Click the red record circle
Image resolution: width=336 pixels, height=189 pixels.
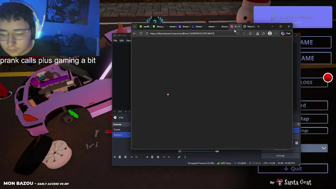pos(328,78)
